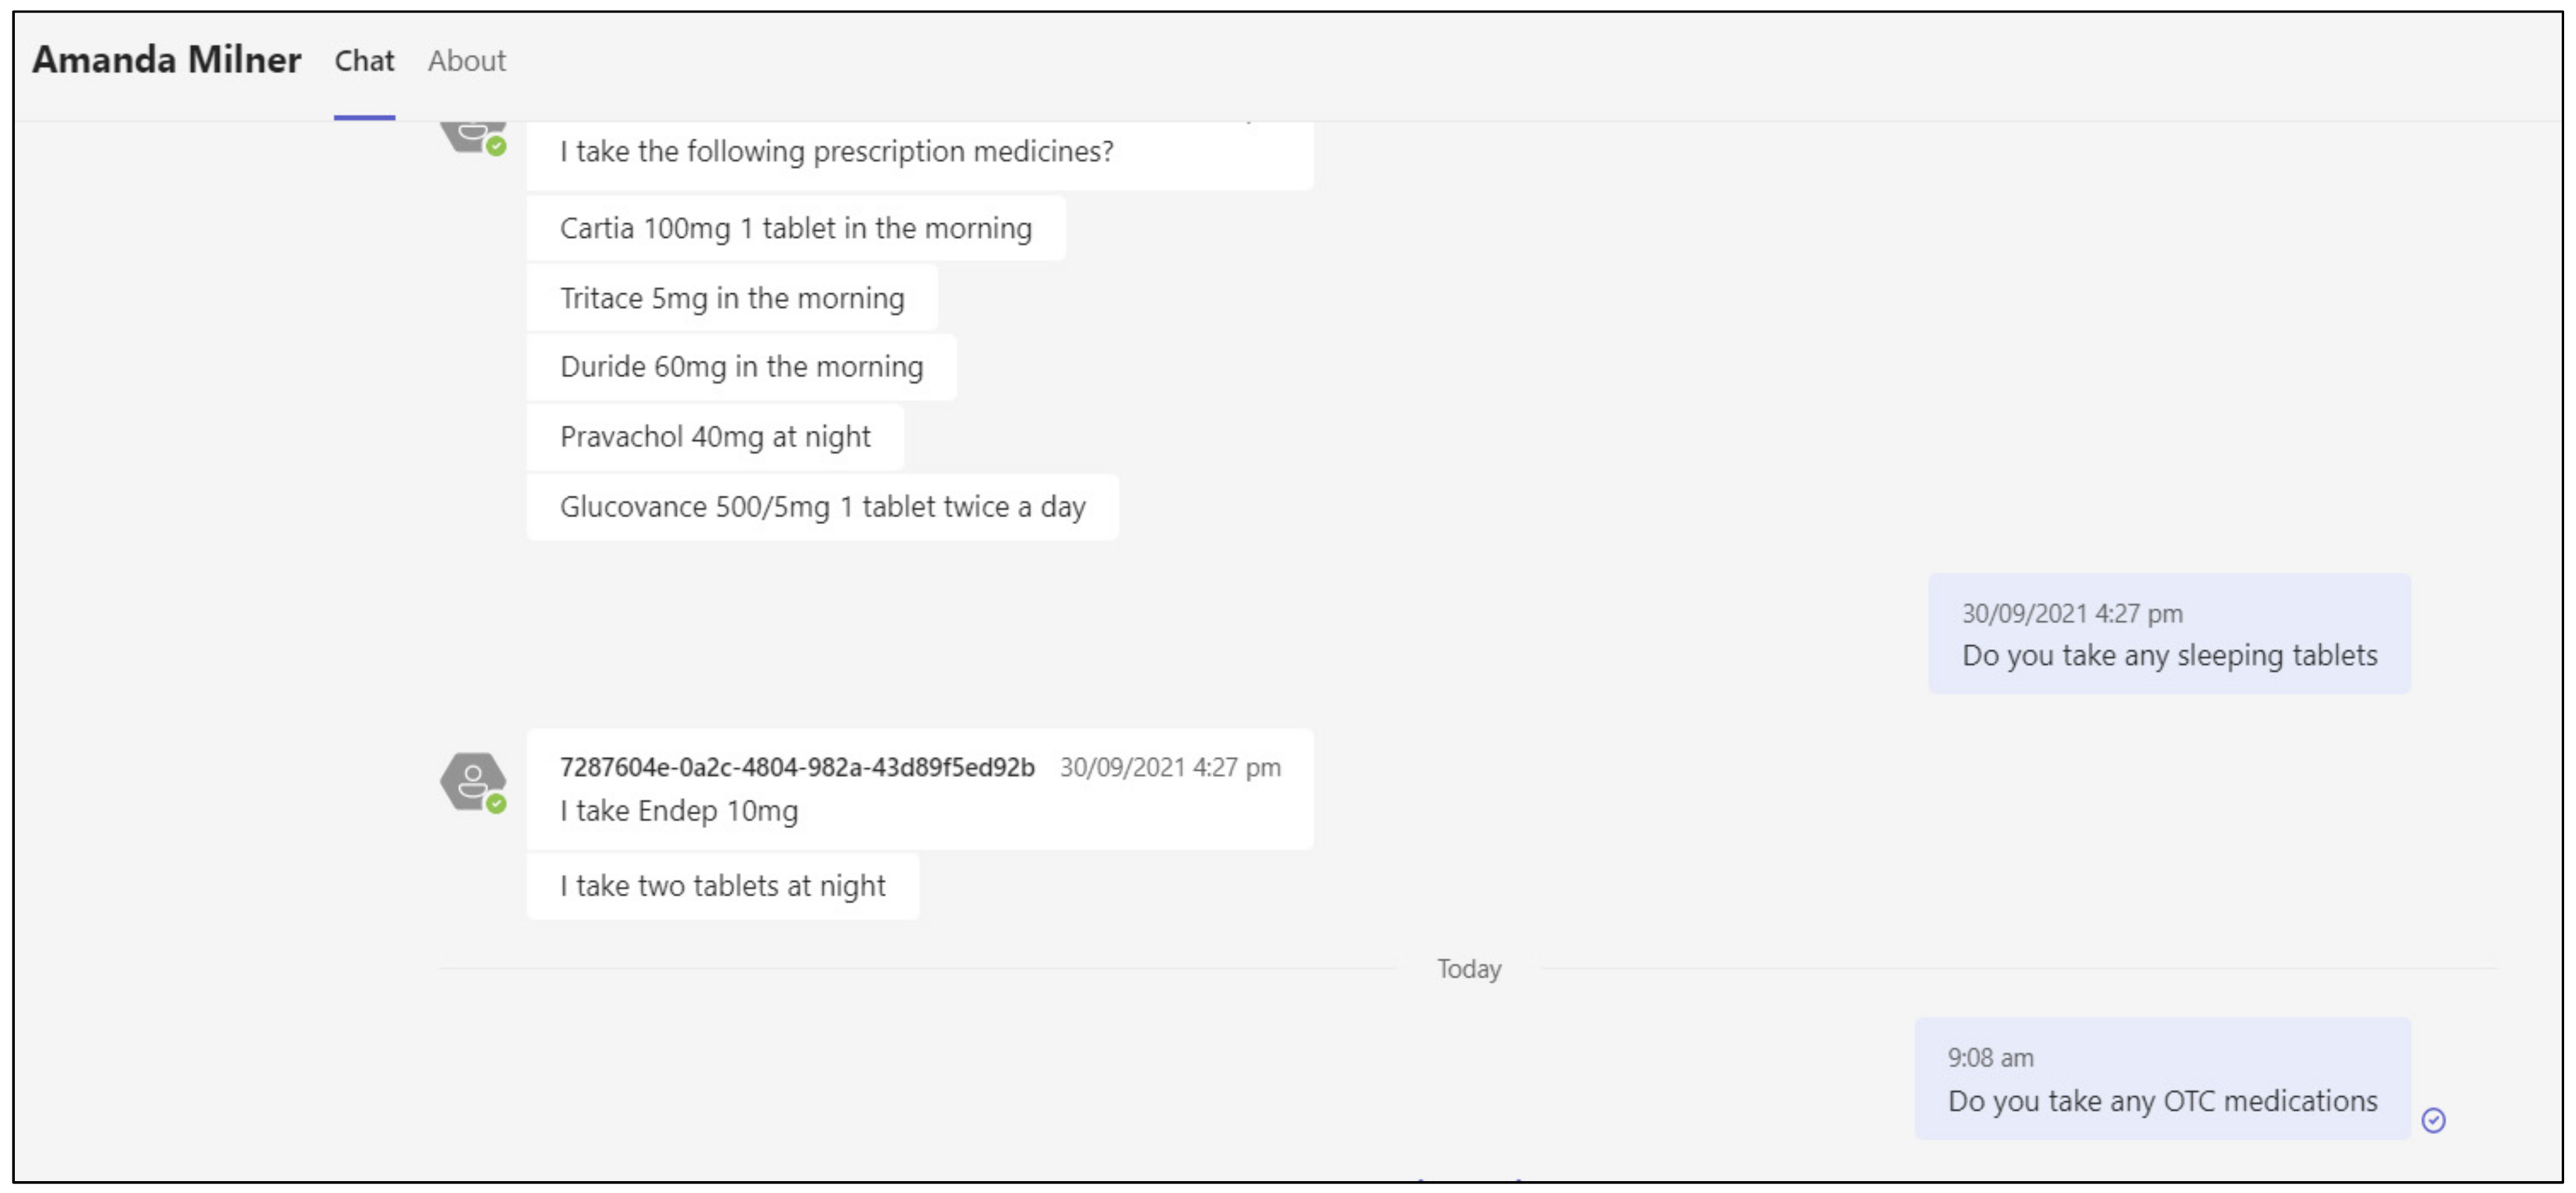Click the Amanda Milner chat title
This screenshot has height=1193, width=2576.
click(166, 60)
